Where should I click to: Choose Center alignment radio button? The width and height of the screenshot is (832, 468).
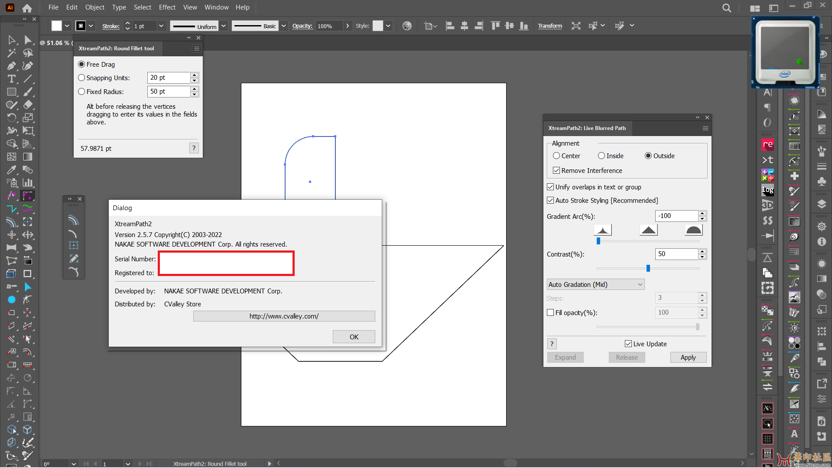[556, 156]
